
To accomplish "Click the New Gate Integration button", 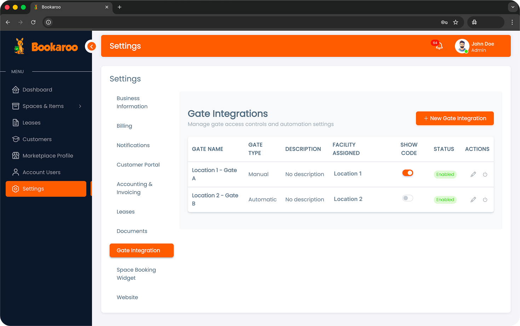I will (x=455, y=118).
